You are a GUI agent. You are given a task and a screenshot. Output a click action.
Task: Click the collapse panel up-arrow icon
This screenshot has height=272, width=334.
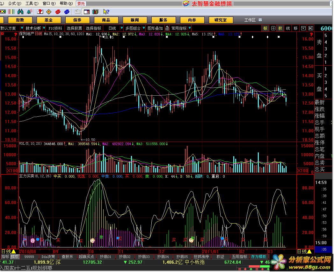click(x=303, y=28)
